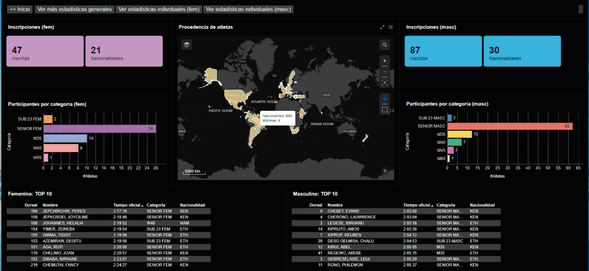Open the map layers list

point(187,45)
